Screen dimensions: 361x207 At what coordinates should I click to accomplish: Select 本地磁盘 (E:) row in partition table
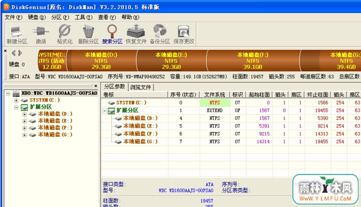coord(231,126)
